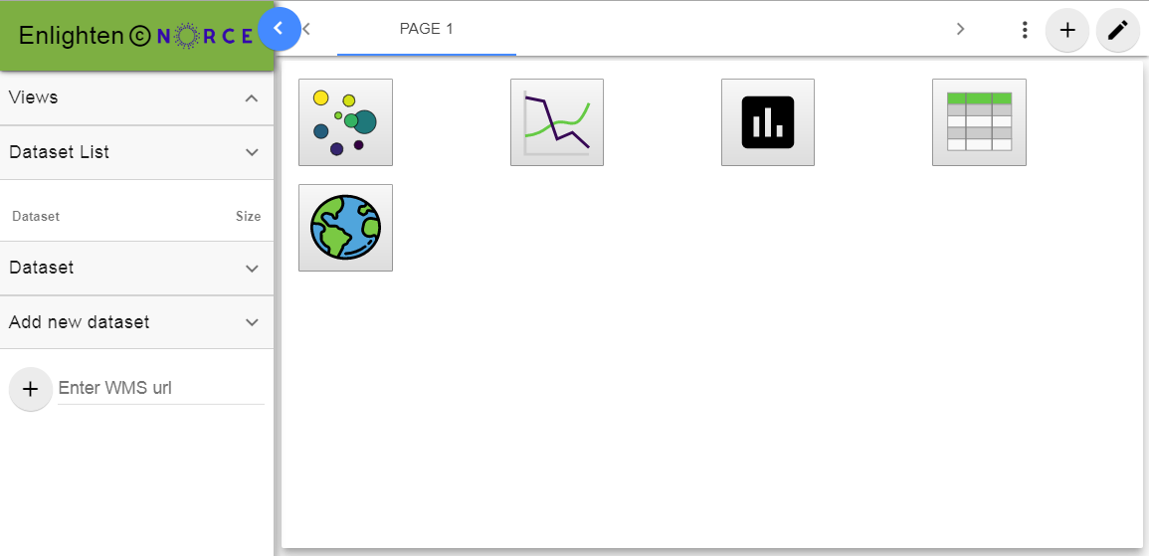The width and height of the screenshot is (1149, 556).
Task: Click the NORCE logo
Action: tap(206, 35)
